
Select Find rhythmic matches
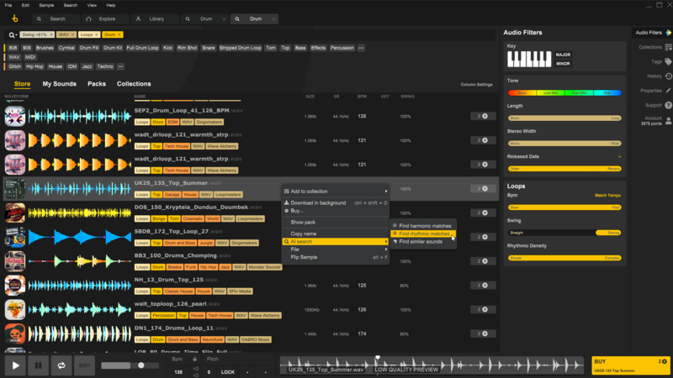tap(423, 234)
